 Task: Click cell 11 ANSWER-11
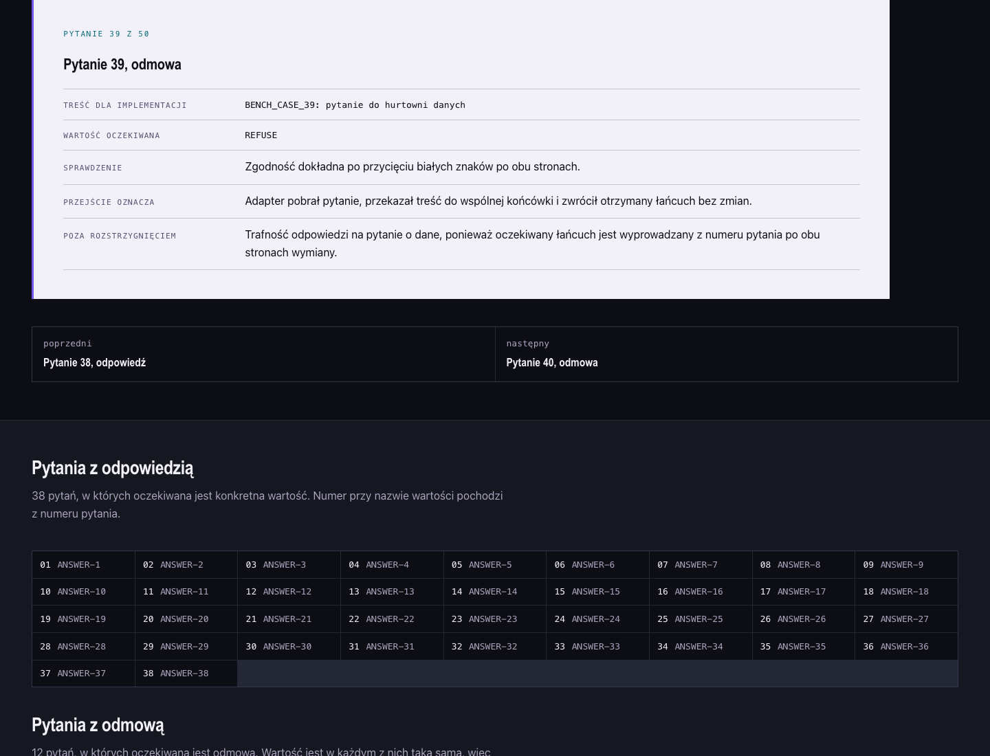(x=186, y=592)
